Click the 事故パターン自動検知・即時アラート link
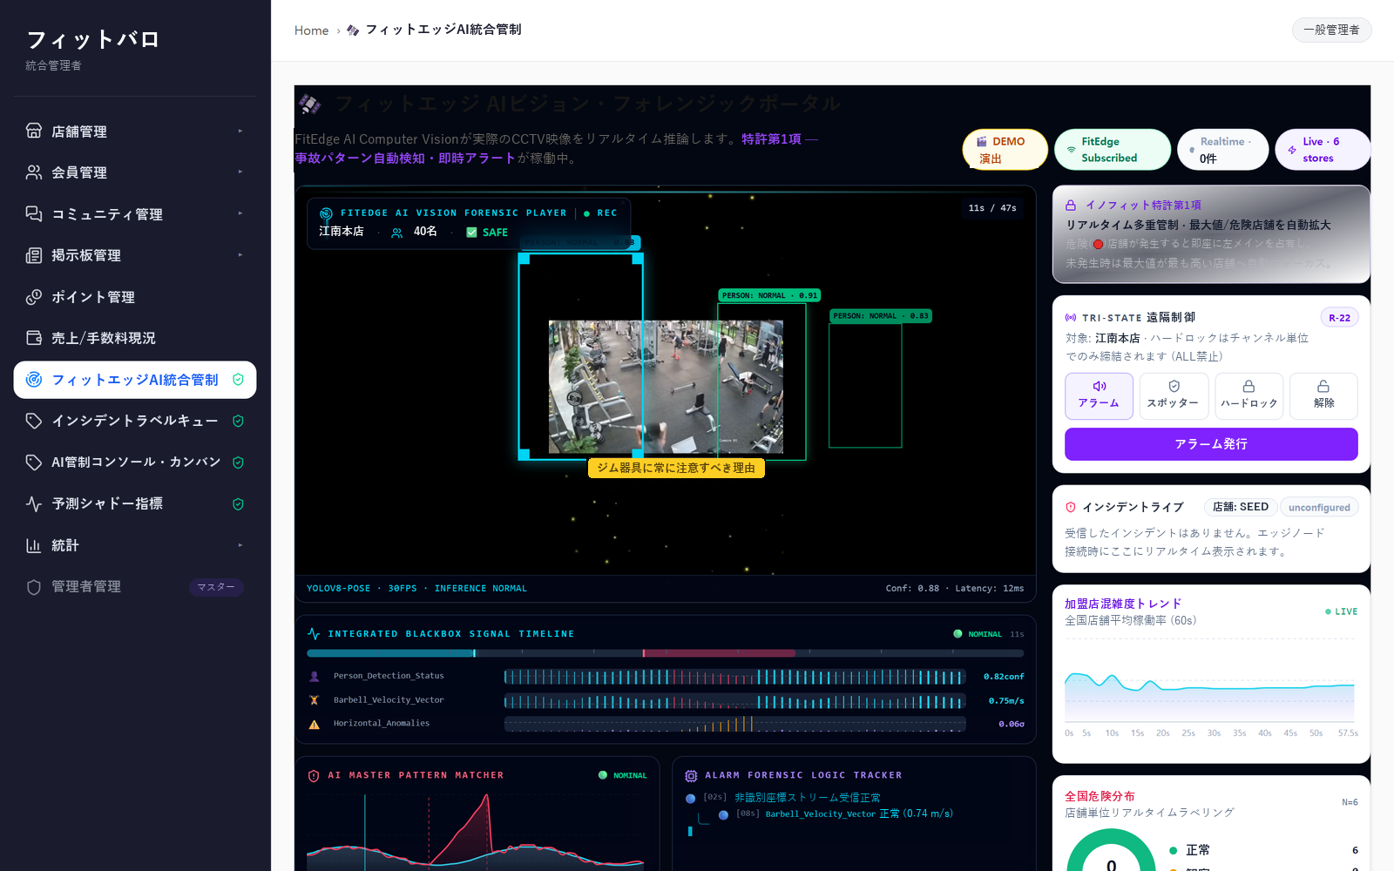Screen dimensions: 1394x871 [x=405, y=159]
